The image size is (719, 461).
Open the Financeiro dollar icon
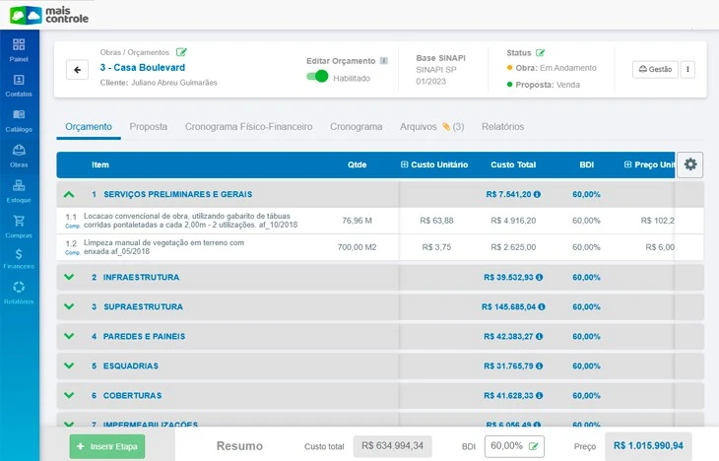19,254
